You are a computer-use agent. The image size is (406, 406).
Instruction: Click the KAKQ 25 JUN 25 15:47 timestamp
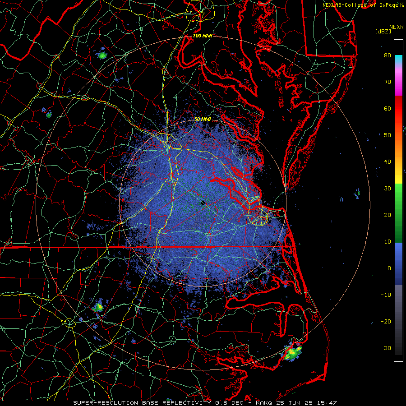(x=296, y=403)
